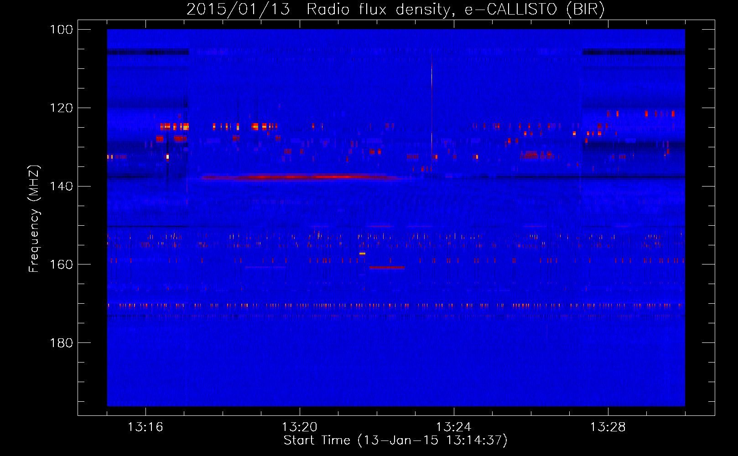Click the 13:24 time tick label
This screenshot has width=738, height=456.
(454, 427)
